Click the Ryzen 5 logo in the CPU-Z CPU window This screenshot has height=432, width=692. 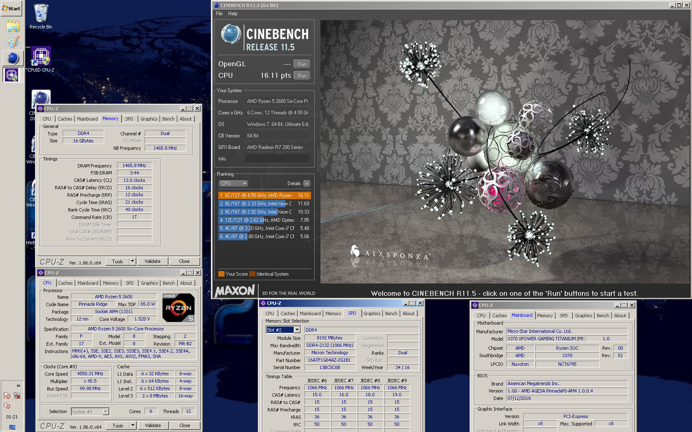coord(178,307)
